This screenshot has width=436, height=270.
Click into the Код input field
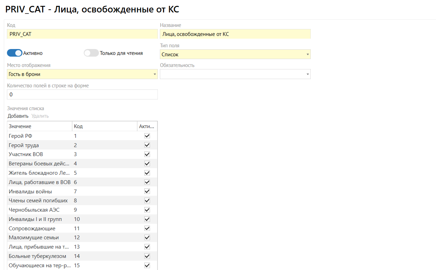point(82,34)
